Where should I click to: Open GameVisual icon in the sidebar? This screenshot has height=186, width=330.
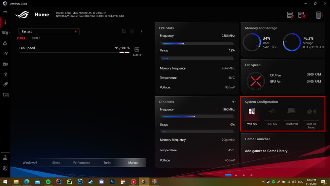[6, 54]
